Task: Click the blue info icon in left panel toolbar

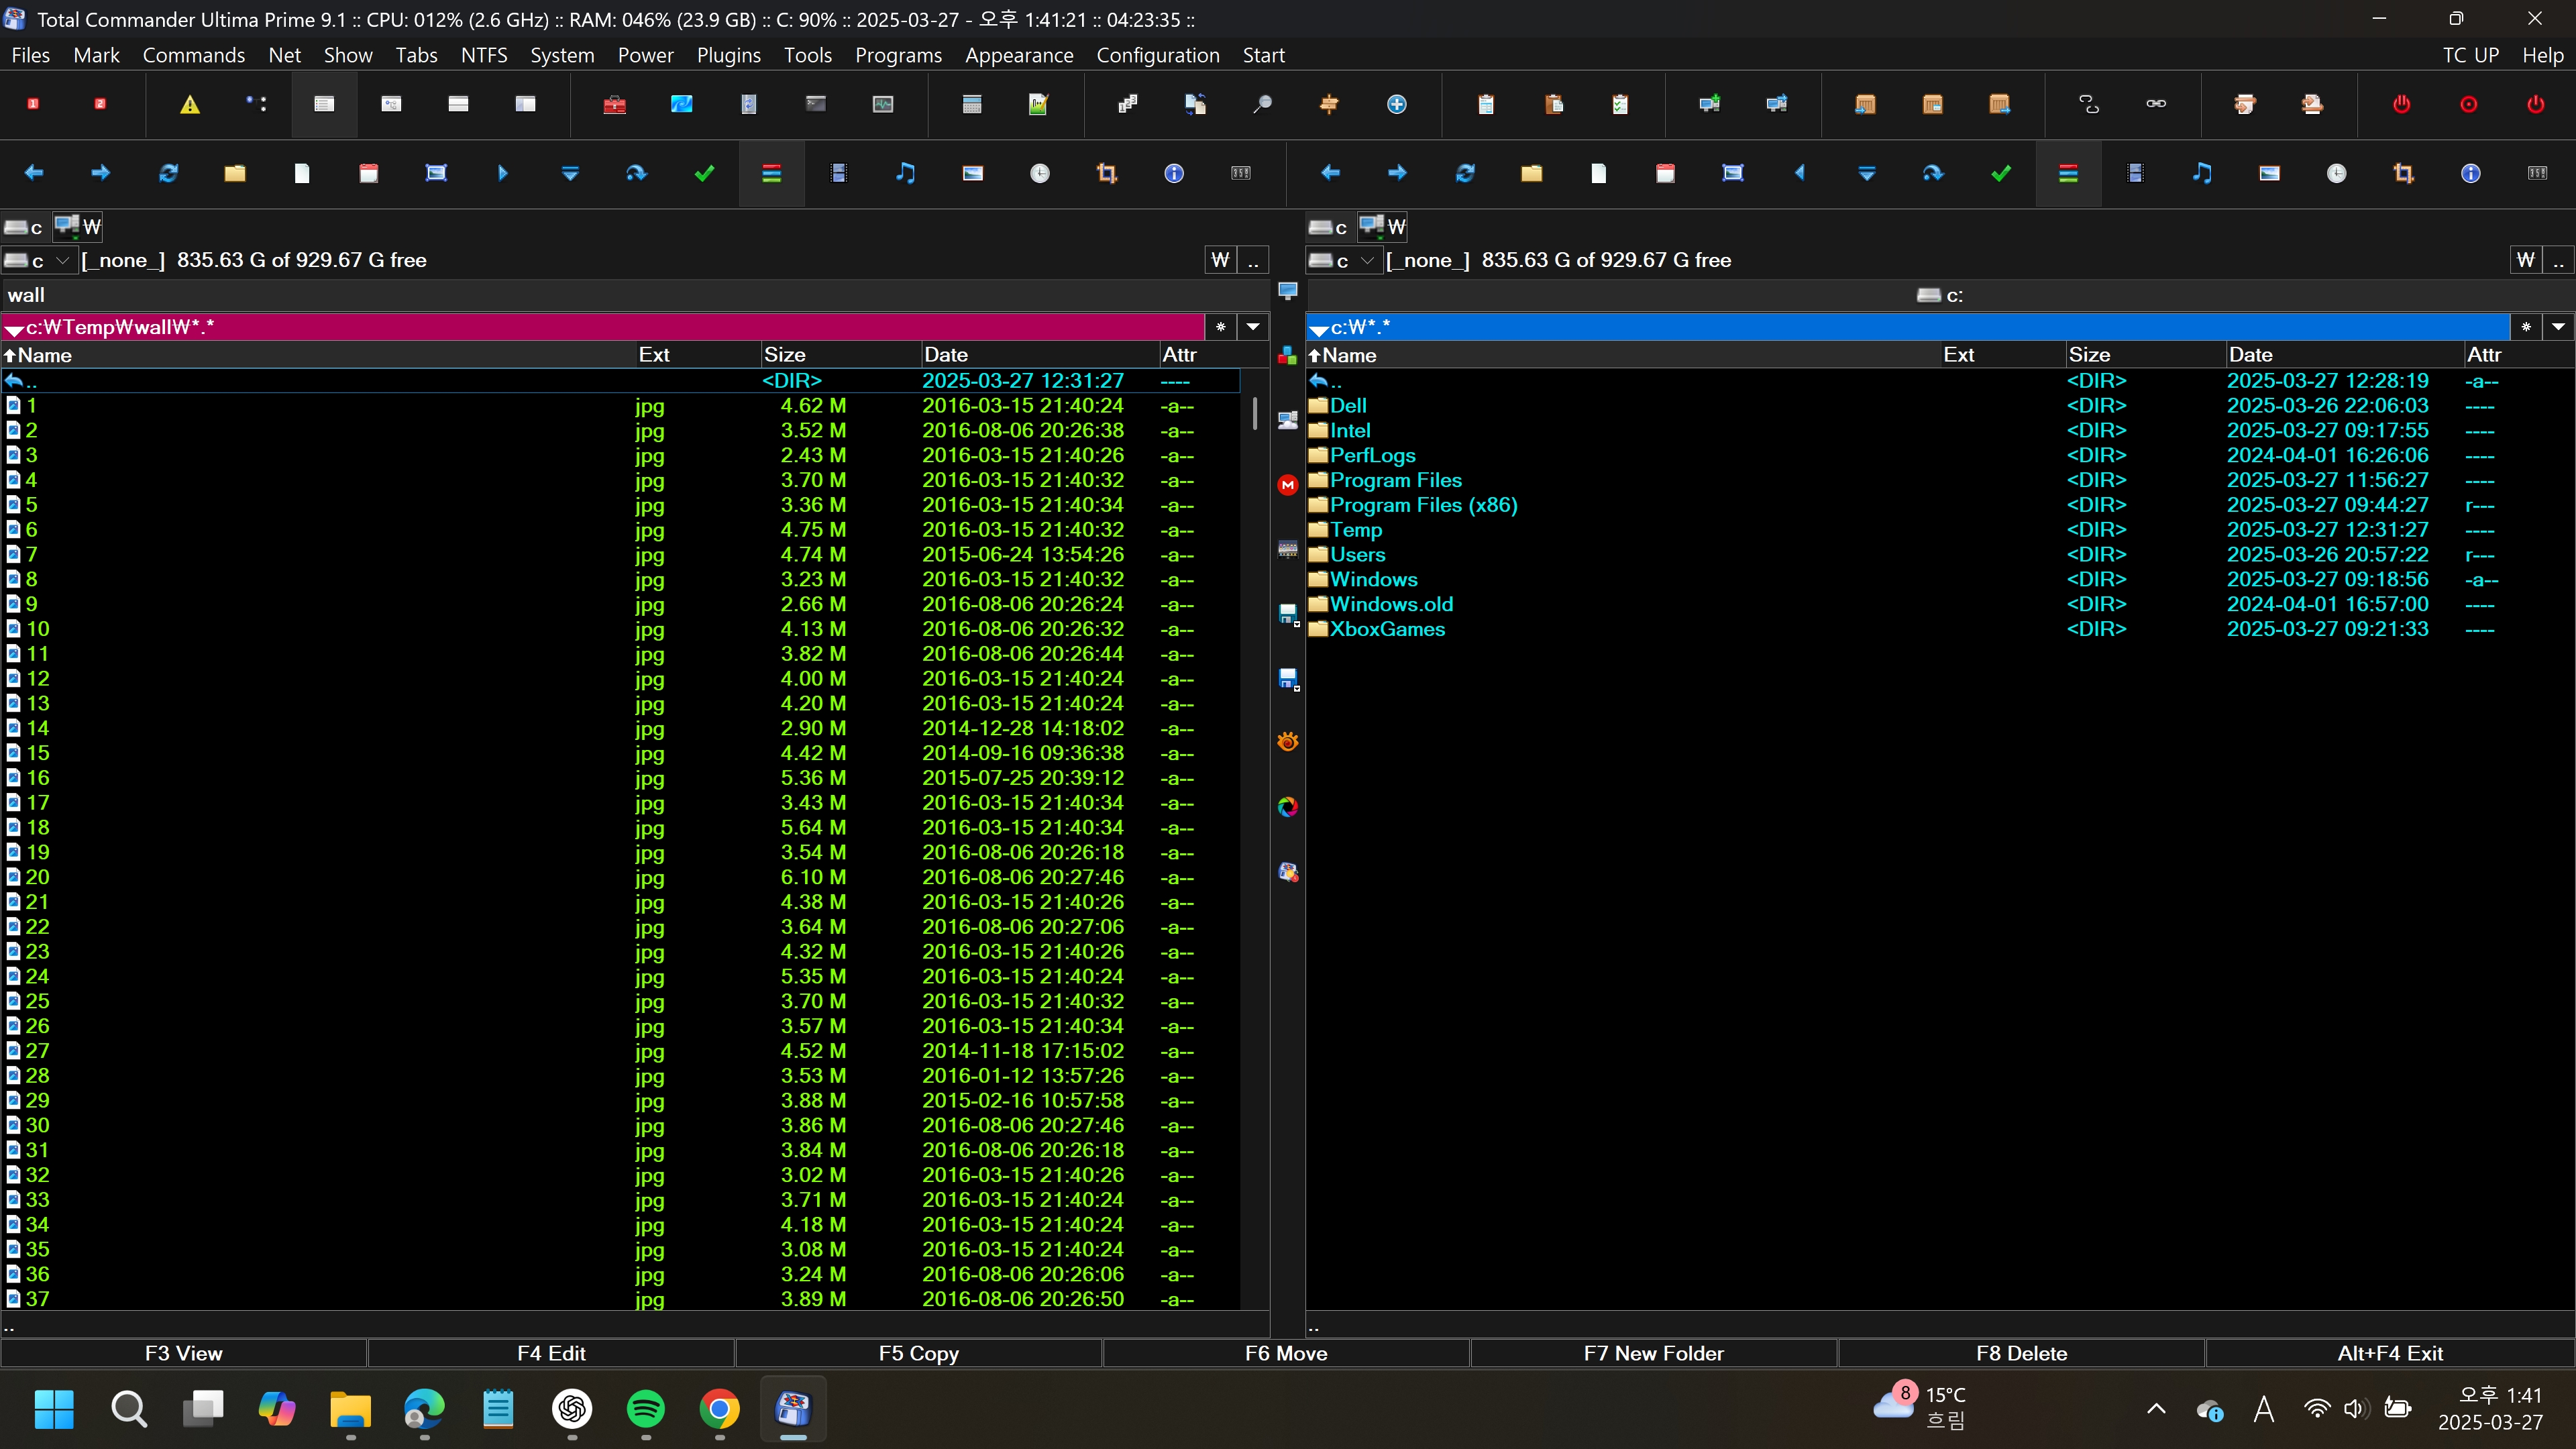Action: point(1174,173)
